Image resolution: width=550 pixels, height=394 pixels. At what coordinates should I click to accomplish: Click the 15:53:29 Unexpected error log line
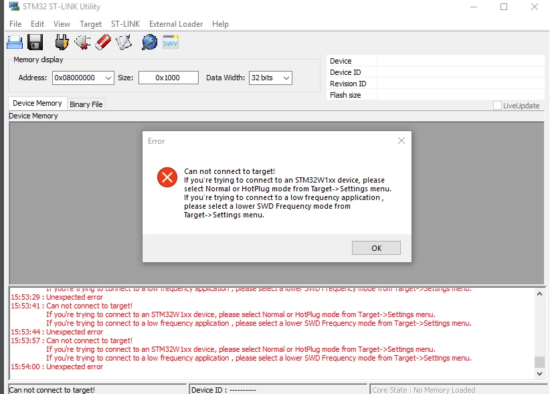coord(57,297)
